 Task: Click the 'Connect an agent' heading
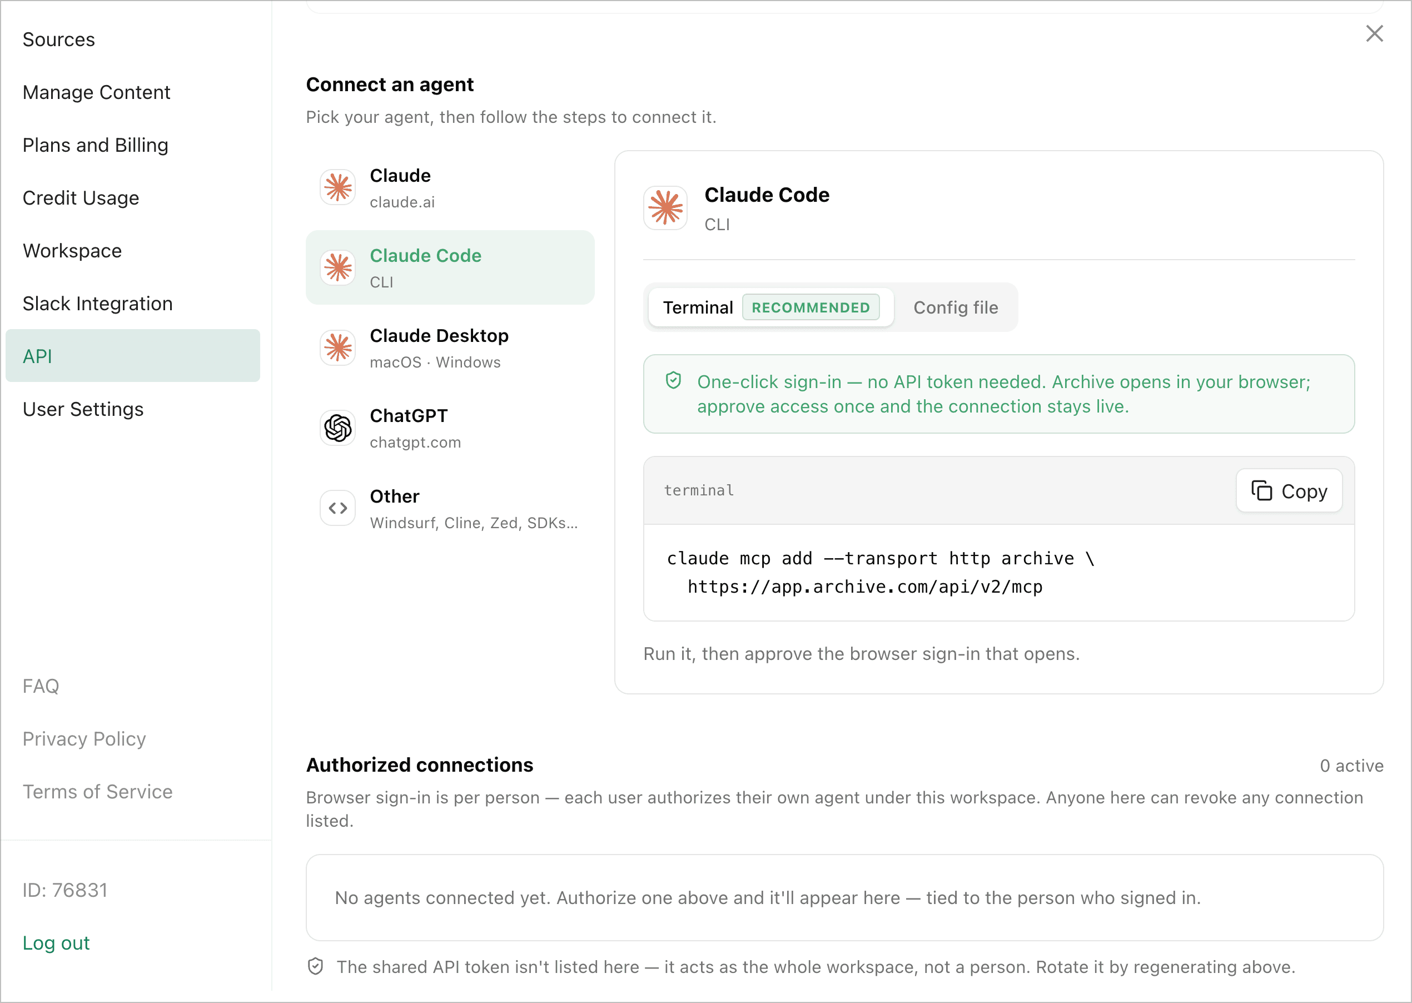click(x=390, y=85)
